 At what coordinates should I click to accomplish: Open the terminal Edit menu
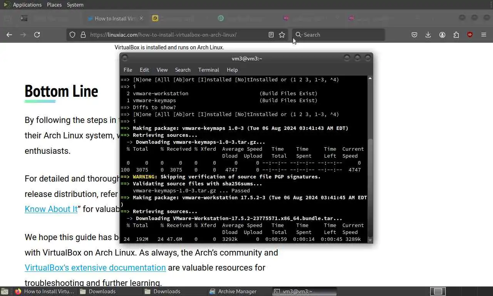pyautogui.click(x=144, y=70)
